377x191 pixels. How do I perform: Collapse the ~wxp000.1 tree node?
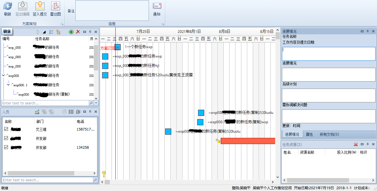coord(9,85)
